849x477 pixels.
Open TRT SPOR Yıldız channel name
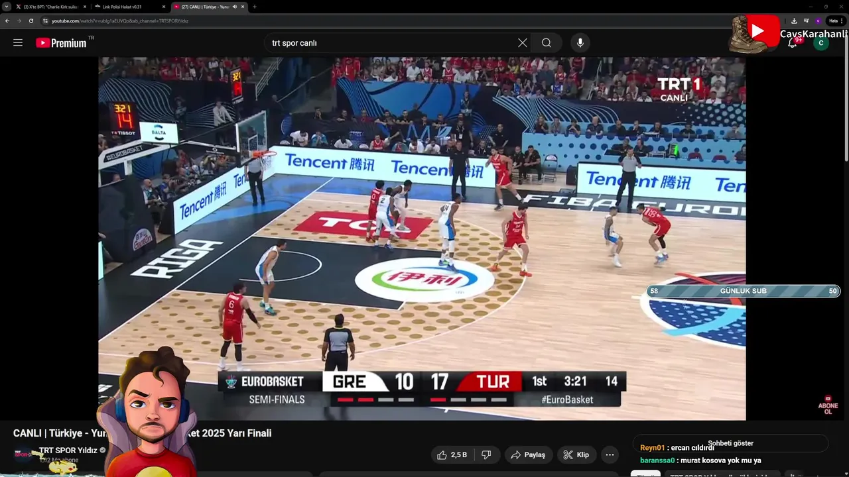point(68,450)
